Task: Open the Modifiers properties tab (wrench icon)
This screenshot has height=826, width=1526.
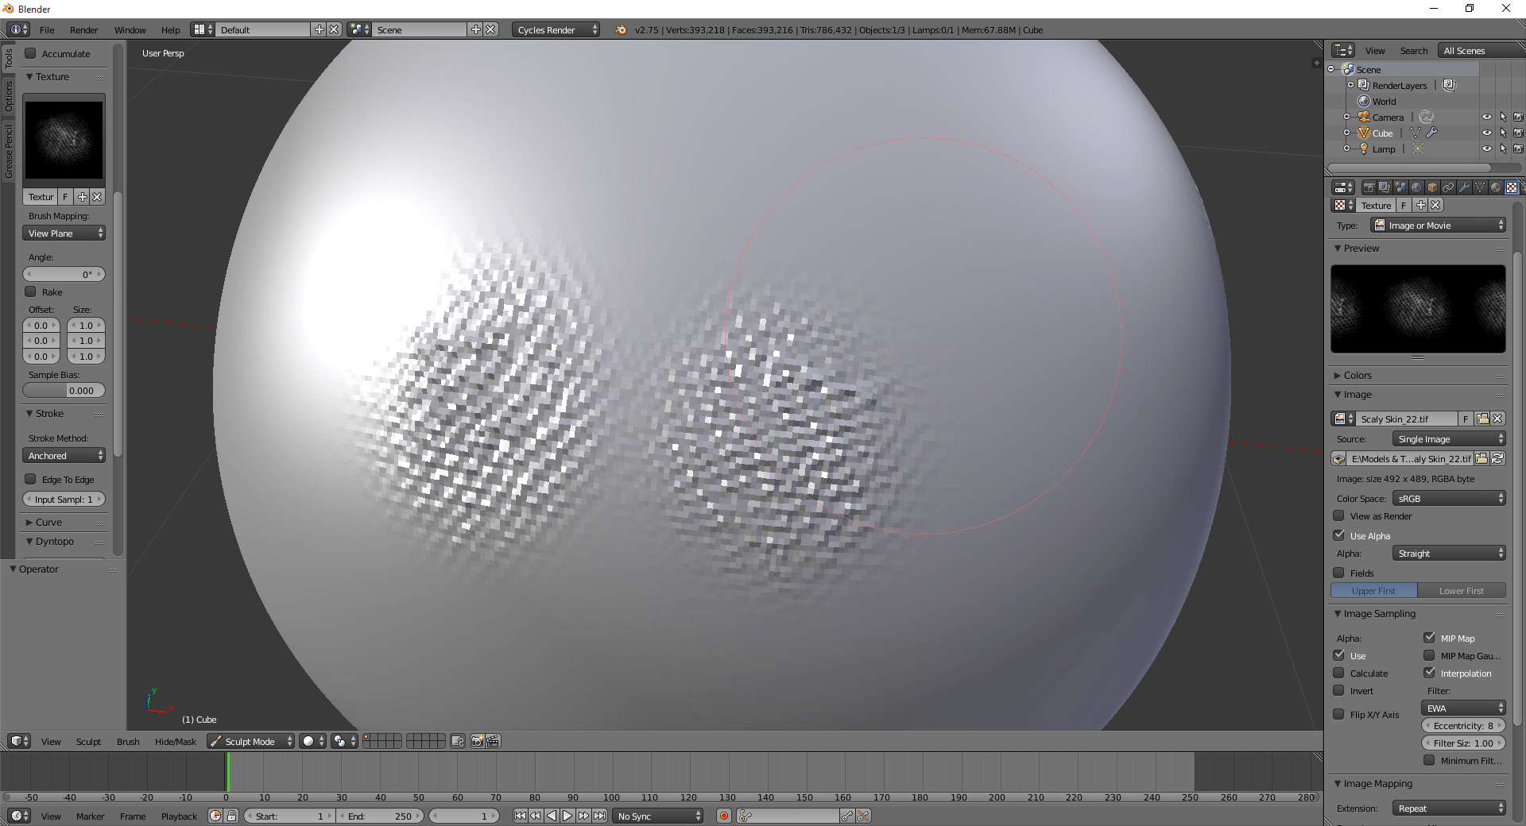Action: tap(1464, 187)
